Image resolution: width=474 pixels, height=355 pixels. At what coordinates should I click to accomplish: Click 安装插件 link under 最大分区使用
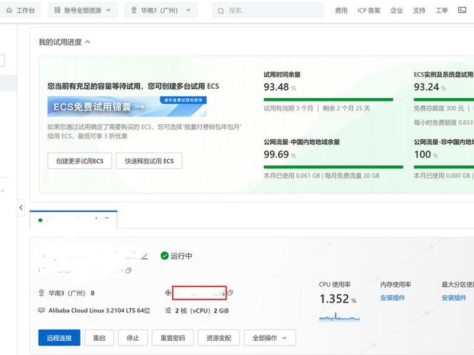[454, 298]
